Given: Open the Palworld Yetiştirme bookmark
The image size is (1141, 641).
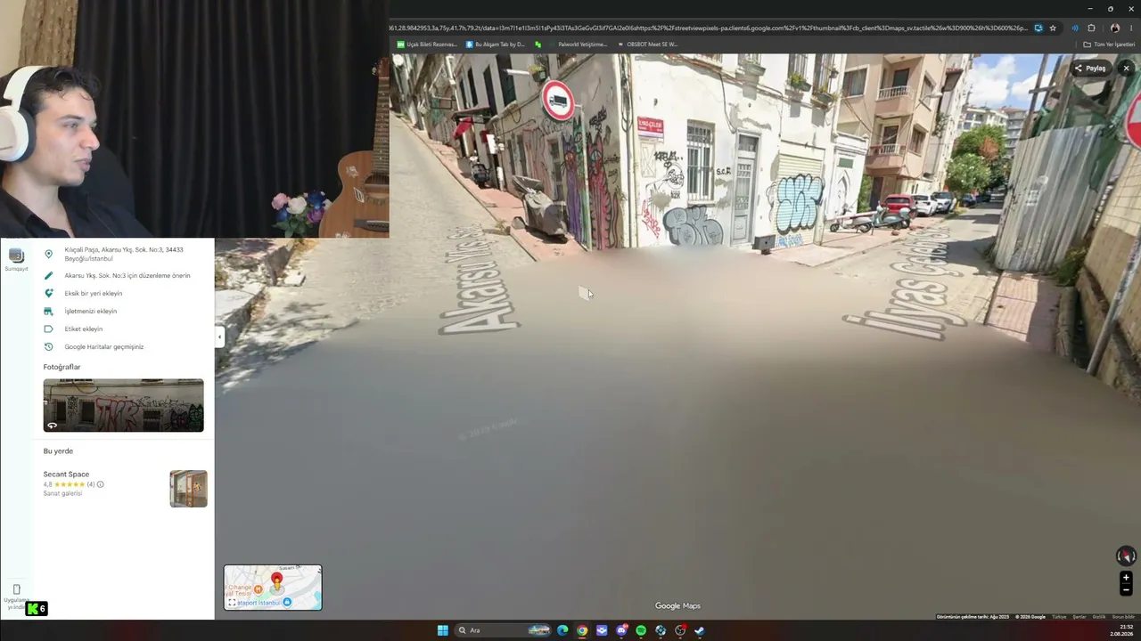Looking at the screenshot, I should (x=578, y=45).
